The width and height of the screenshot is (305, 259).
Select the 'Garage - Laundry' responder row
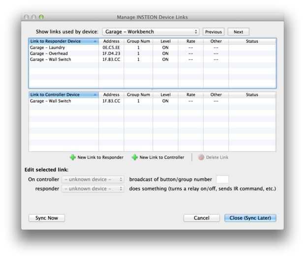click(x=152, y=48)
